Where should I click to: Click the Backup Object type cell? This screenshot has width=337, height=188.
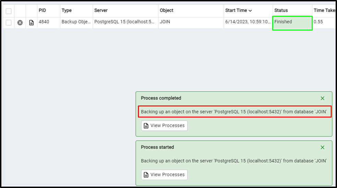click(x=76, y=23)
